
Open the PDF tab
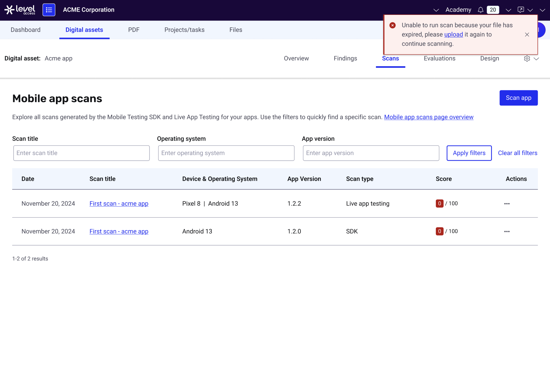click(x=134, y=30)
